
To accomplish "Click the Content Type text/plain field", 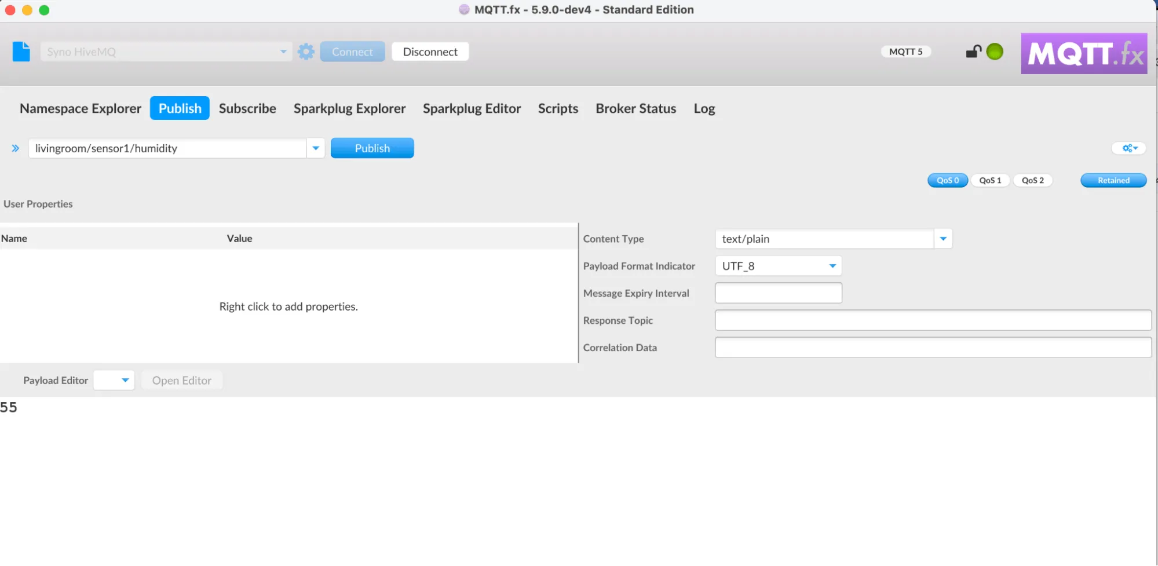I will (x=824, y=239).
